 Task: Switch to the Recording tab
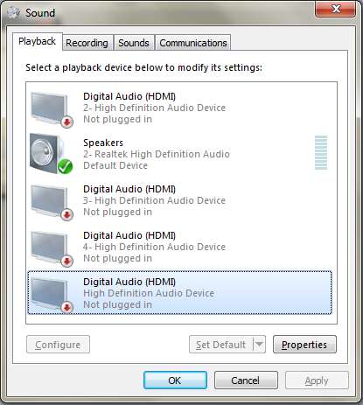87,43
